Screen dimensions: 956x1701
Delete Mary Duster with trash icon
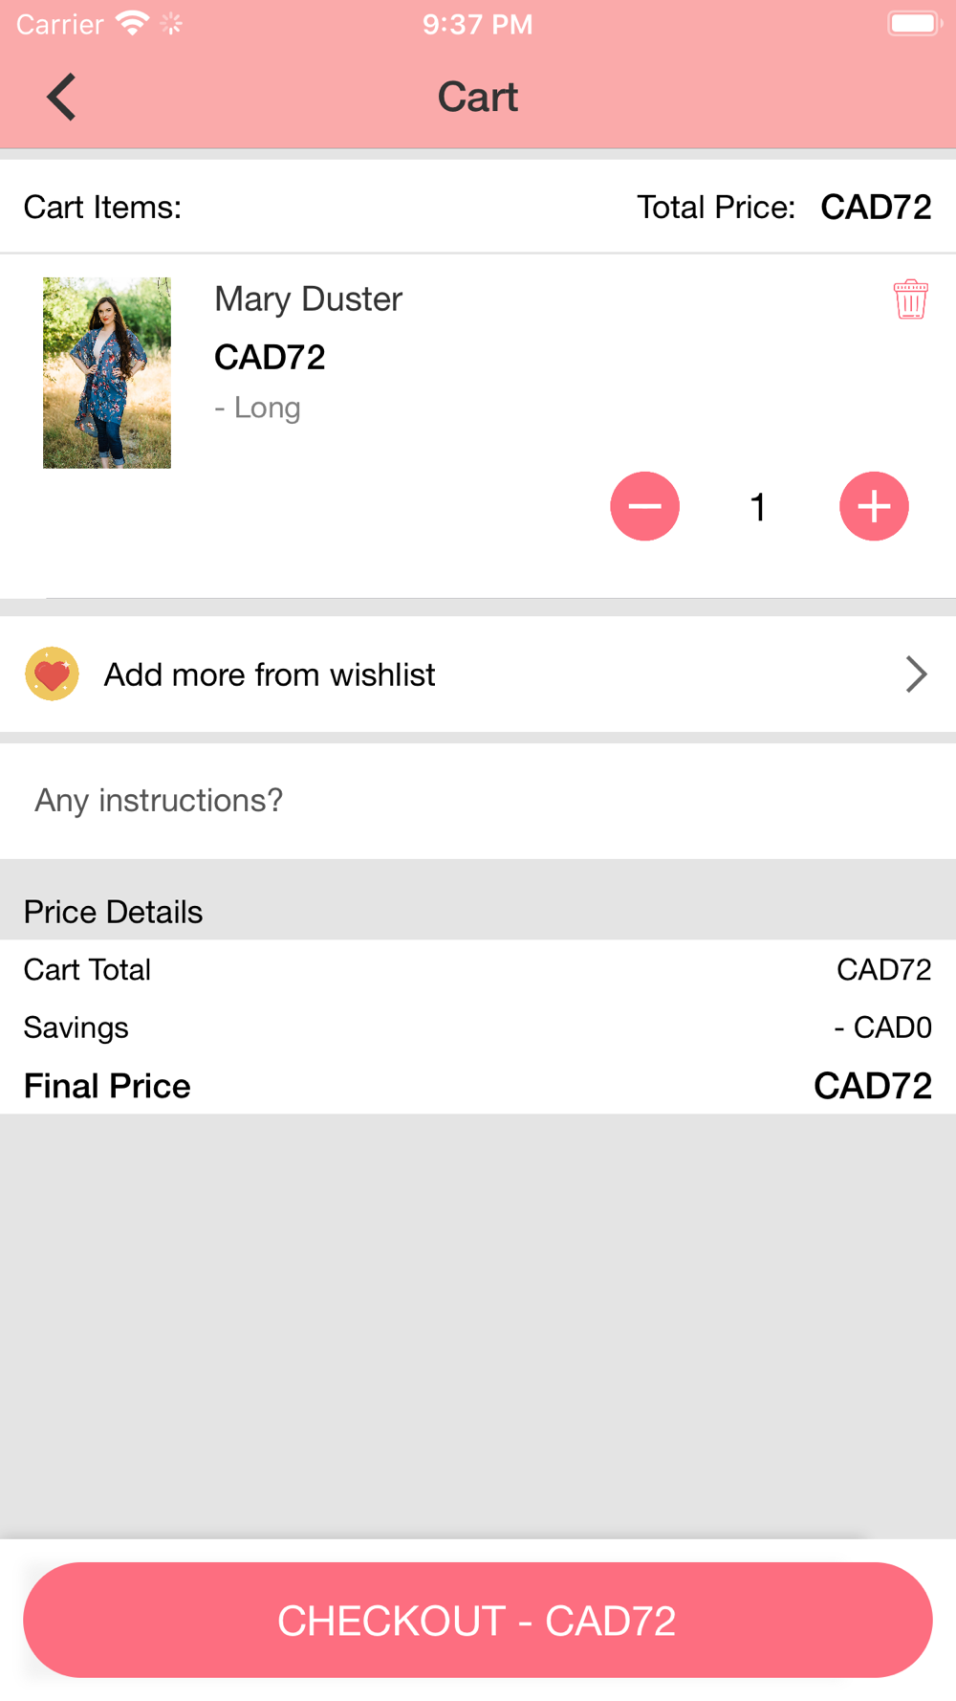tap(910, 299)
